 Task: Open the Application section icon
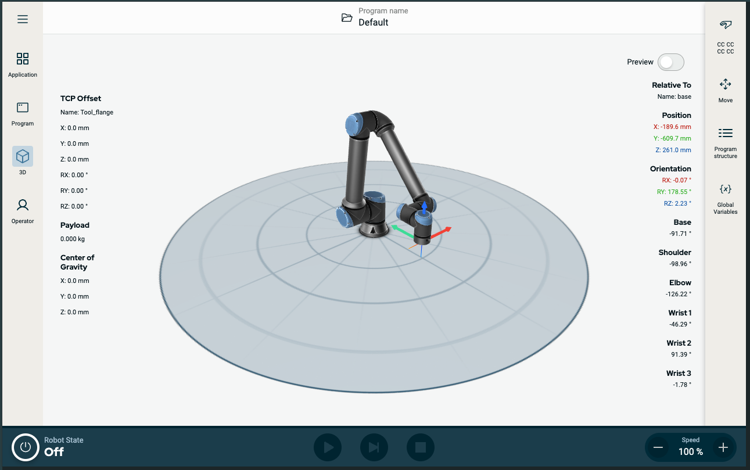23,59
